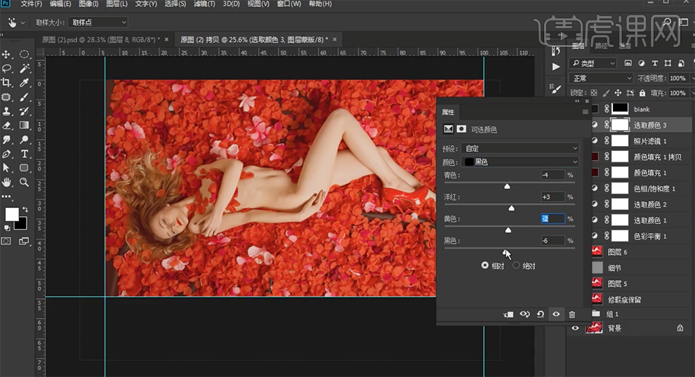Pick the Eyedropper tool in the toolbar

(x=25, y=83)
